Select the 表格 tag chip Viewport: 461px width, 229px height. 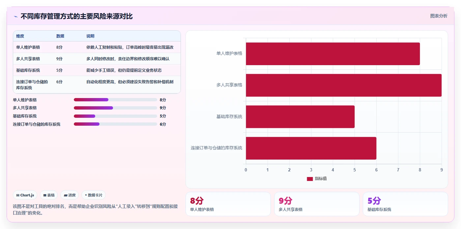49,195
